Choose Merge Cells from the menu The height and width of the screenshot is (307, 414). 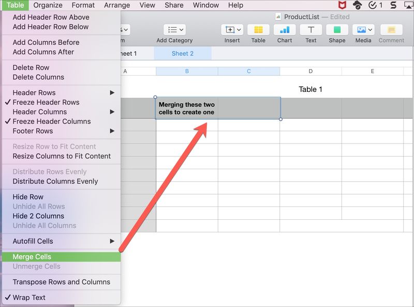click(x=61, y=257)
